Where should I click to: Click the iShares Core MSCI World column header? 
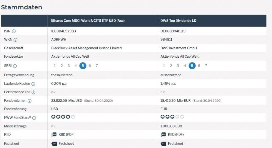(88, 21)
